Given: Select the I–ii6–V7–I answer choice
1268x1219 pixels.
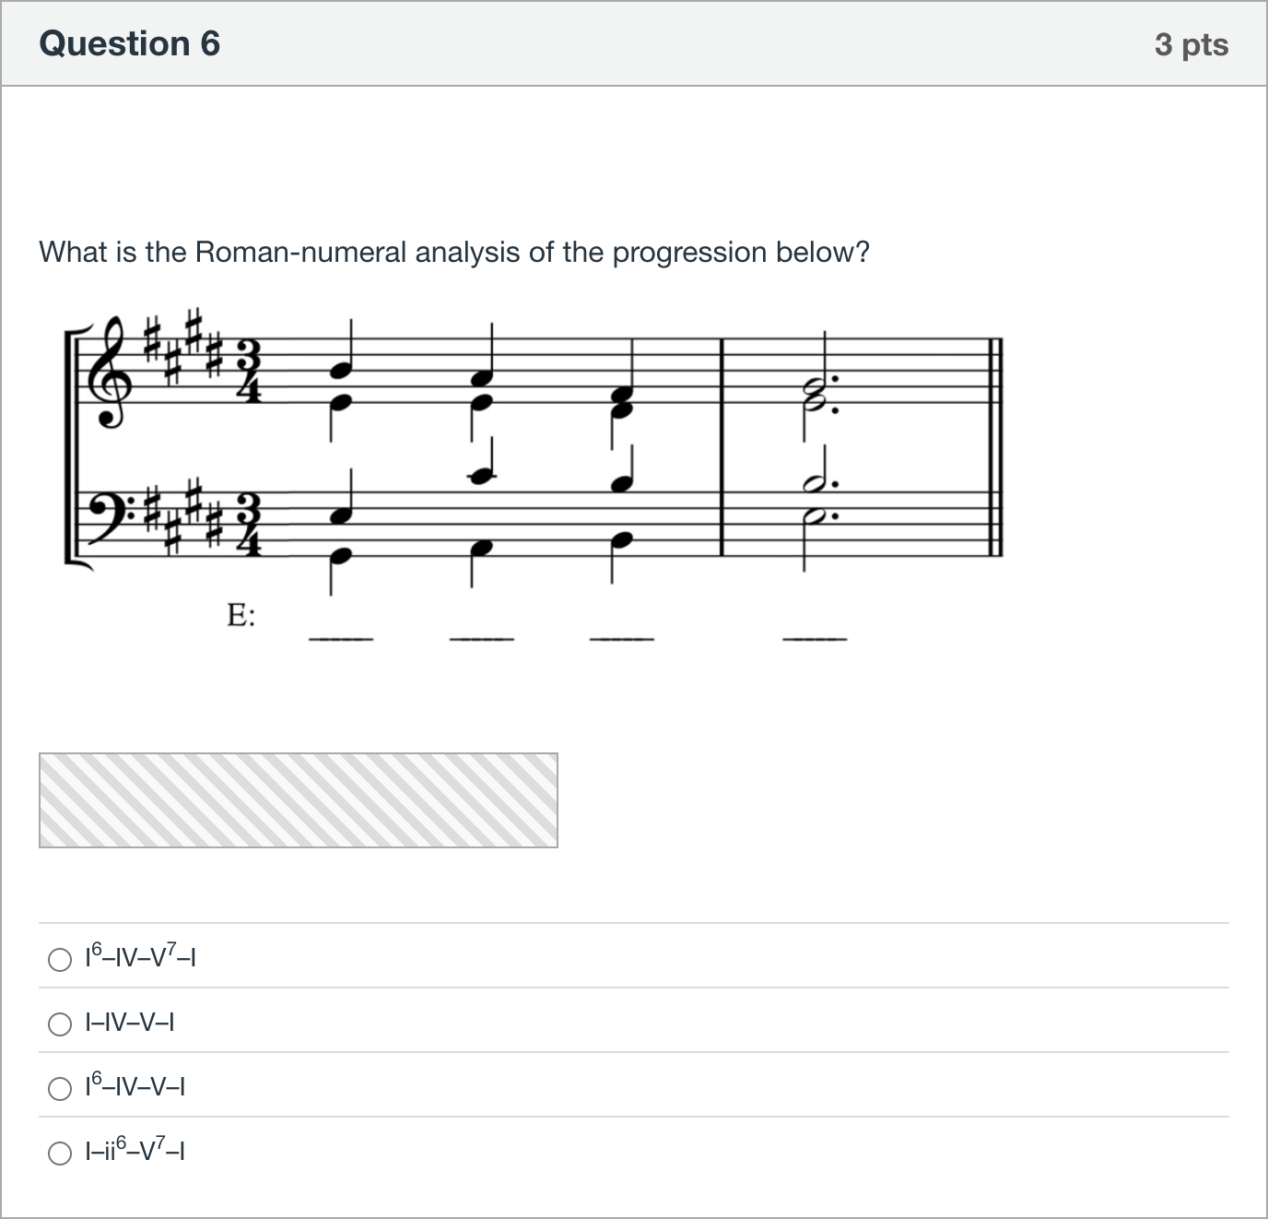Looking at the screenshot, I should coord(60,1154).
